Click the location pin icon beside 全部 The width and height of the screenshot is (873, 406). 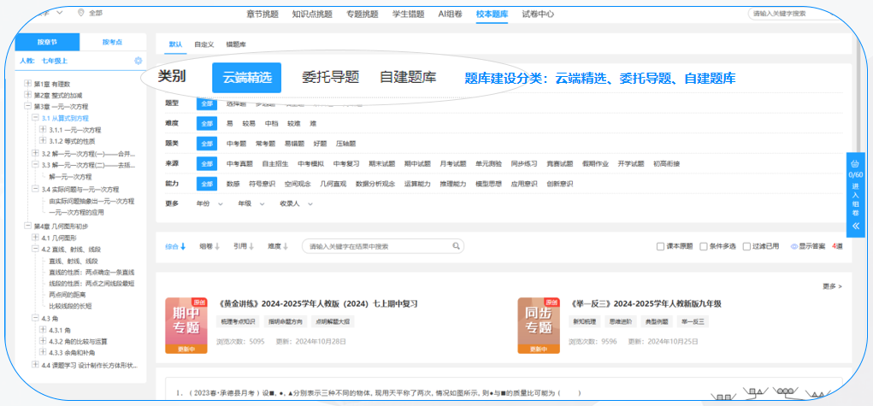[x=80, y=13]
